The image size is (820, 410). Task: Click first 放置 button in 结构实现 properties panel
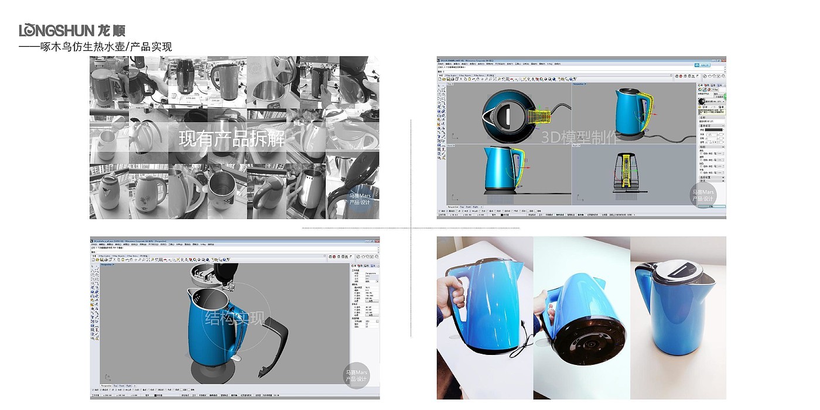click(x=372, y=301)
